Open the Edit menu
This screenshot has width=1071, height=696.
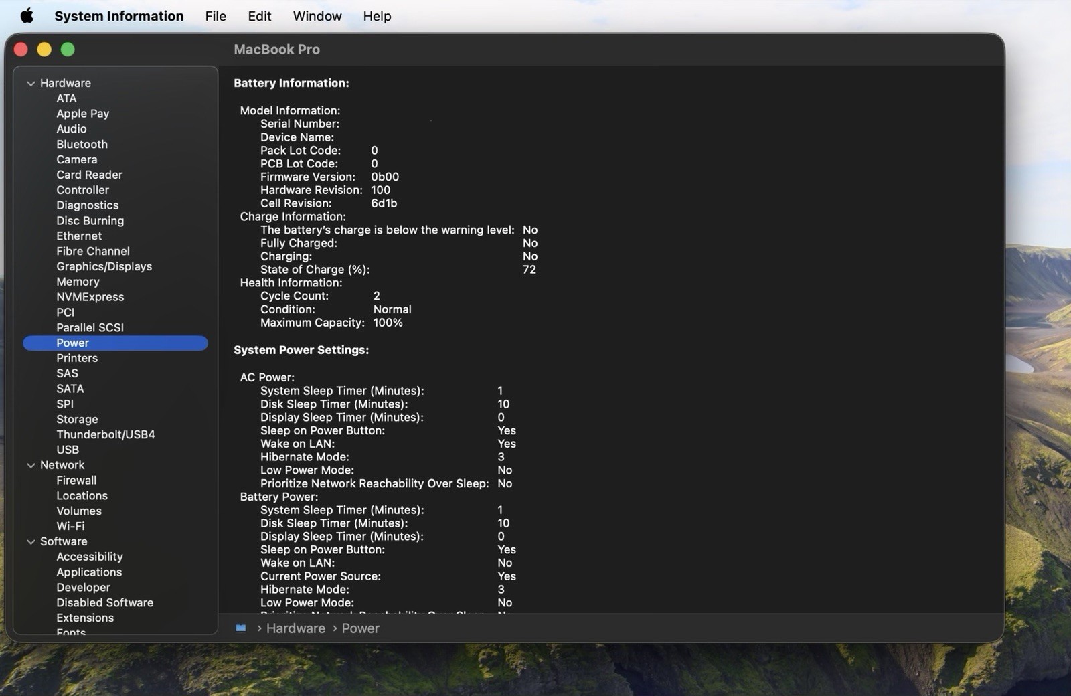coord(260,16)
